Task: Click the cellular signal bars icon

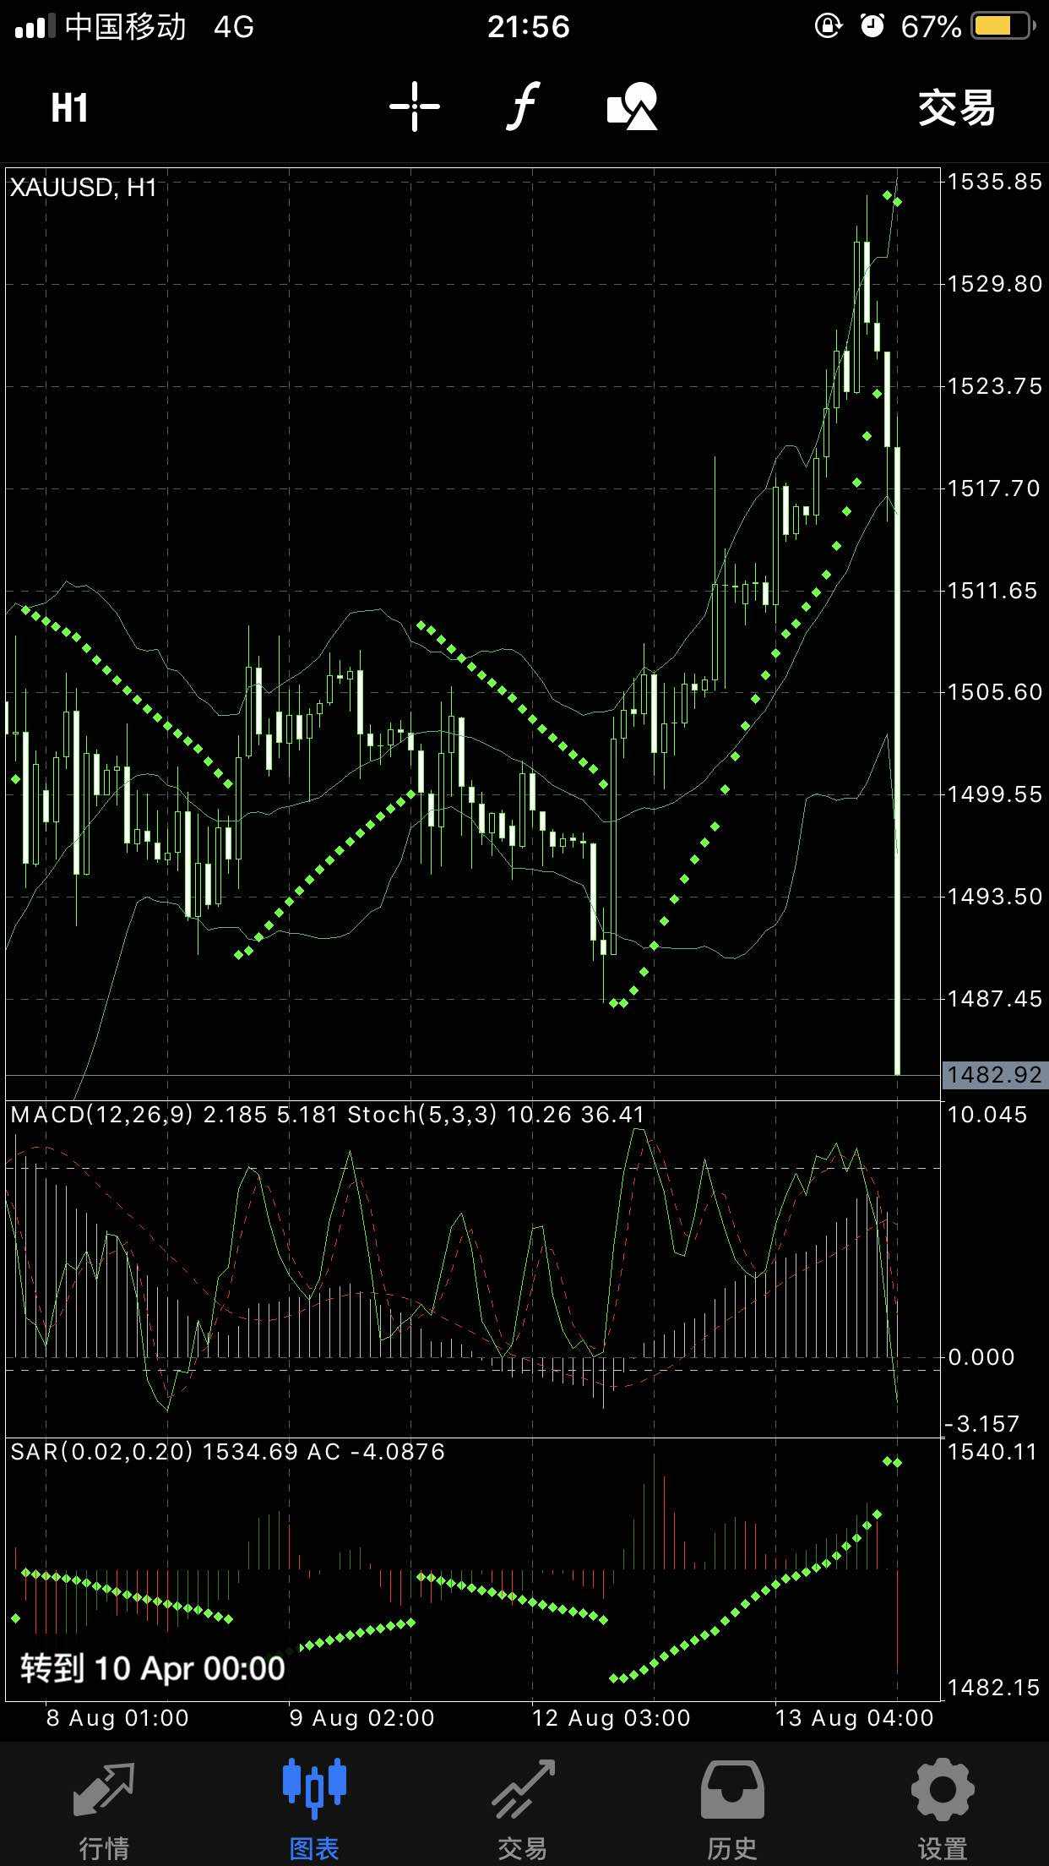Action: (35, 26)
